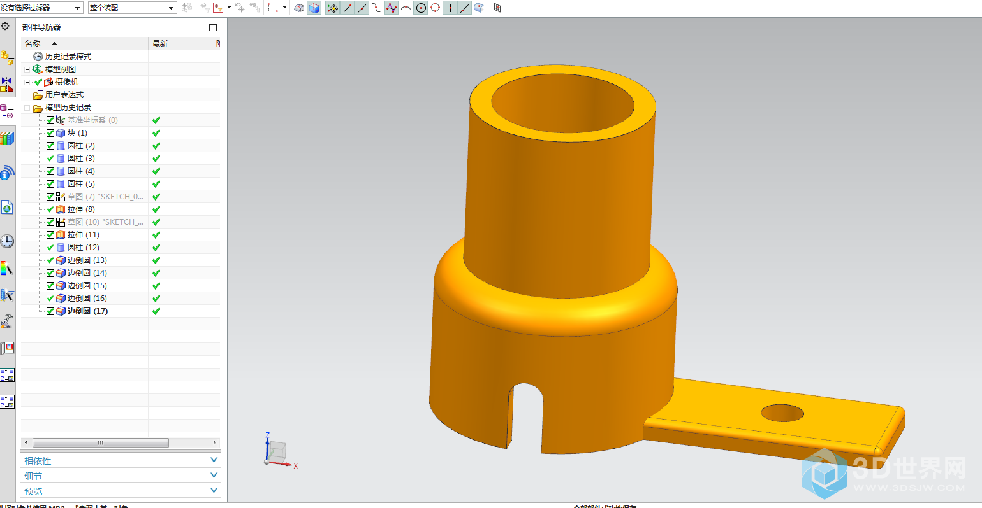This screenshot has height=508, width=982.
Task: Toggle the shaded cube display style icon
Action: (x=314, y=8)
